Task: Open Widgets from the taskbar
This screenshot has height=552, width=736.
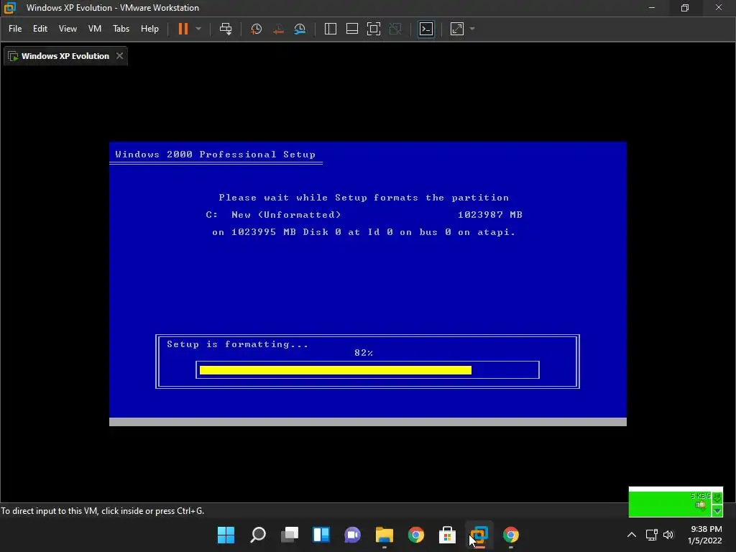Action: tap(321, 535)
